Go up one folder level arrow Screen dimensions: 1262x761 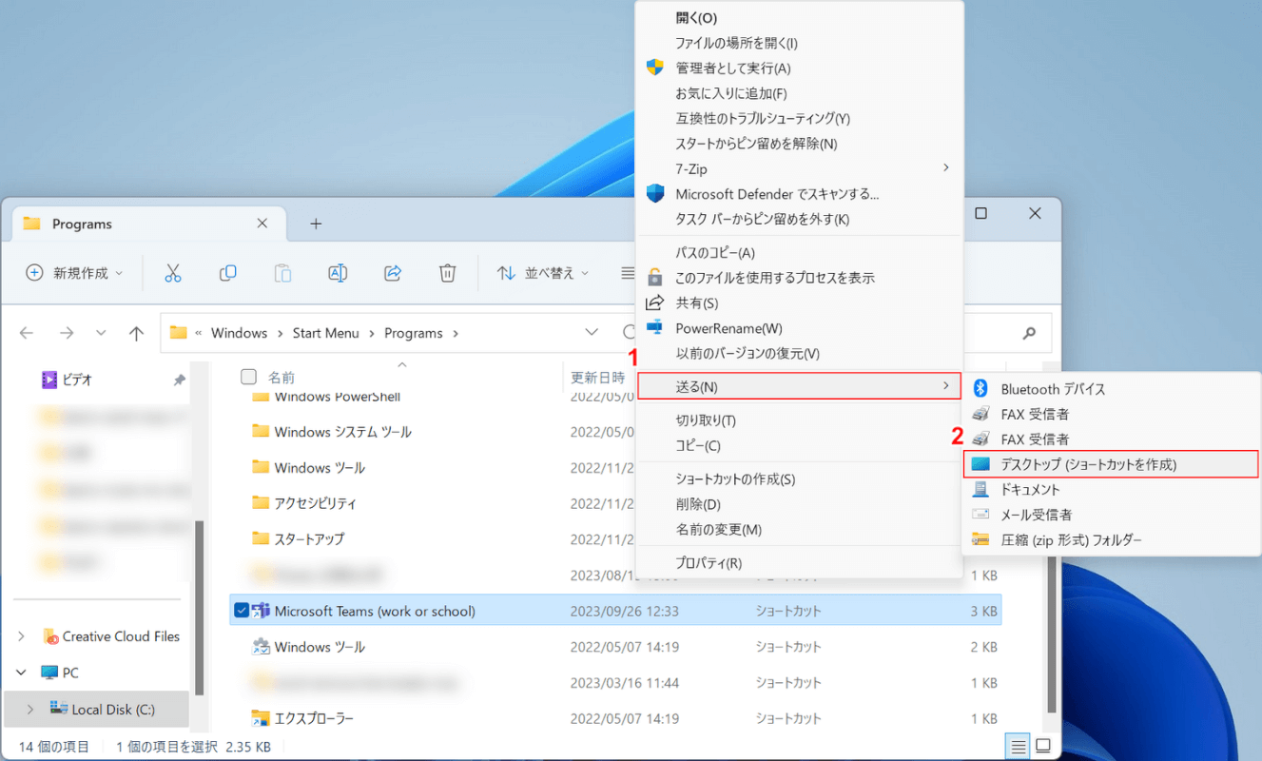[x=136, y=333]
